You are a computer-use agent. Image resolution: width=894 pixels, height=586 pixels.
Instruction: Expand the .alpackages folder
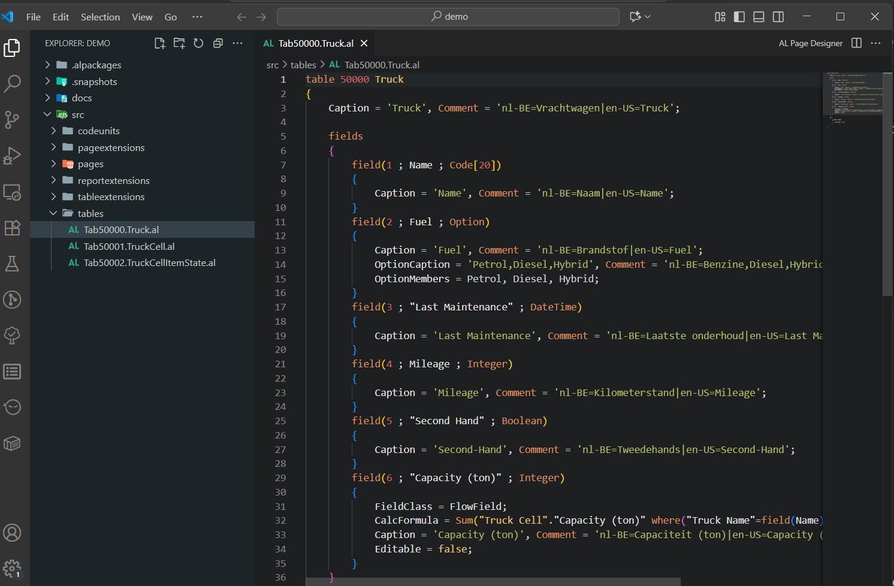click(96, 65)
